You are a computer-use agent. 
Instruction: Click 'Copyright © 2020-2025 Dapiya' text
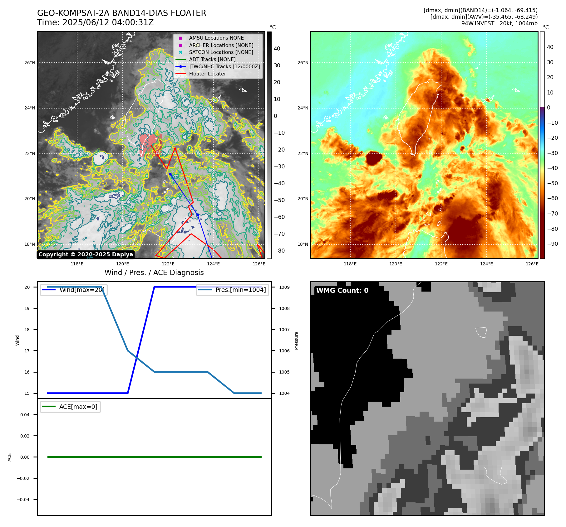pyautogui.click(x=86, y=254)
